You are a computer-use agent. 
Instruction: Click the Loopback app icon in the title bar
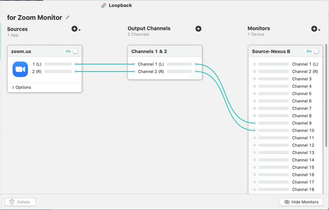(104, 6)
